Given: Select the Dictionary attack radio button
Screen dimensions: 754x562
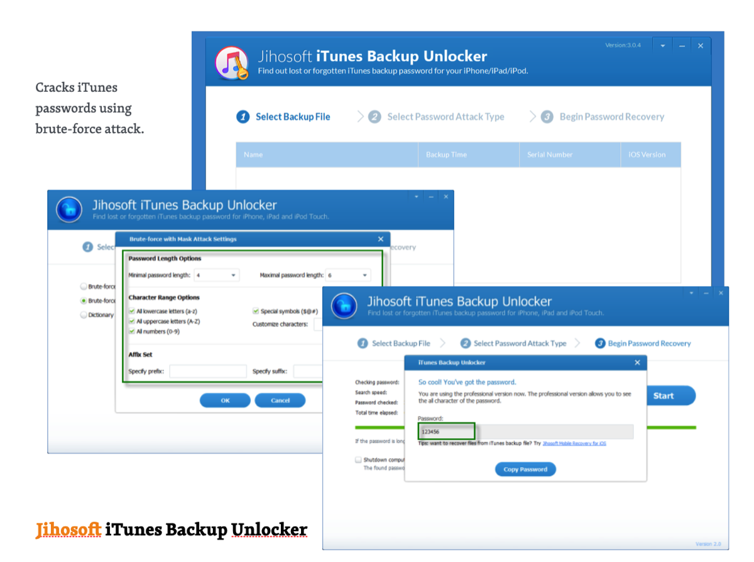Looking at the screenshot, I should [84, 315].
